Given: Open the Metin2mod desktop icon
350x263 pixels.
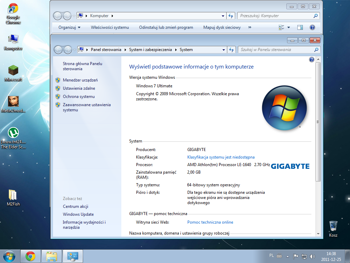Looking at the screenshot, I should pyautogui.click(x=13, y=104).
